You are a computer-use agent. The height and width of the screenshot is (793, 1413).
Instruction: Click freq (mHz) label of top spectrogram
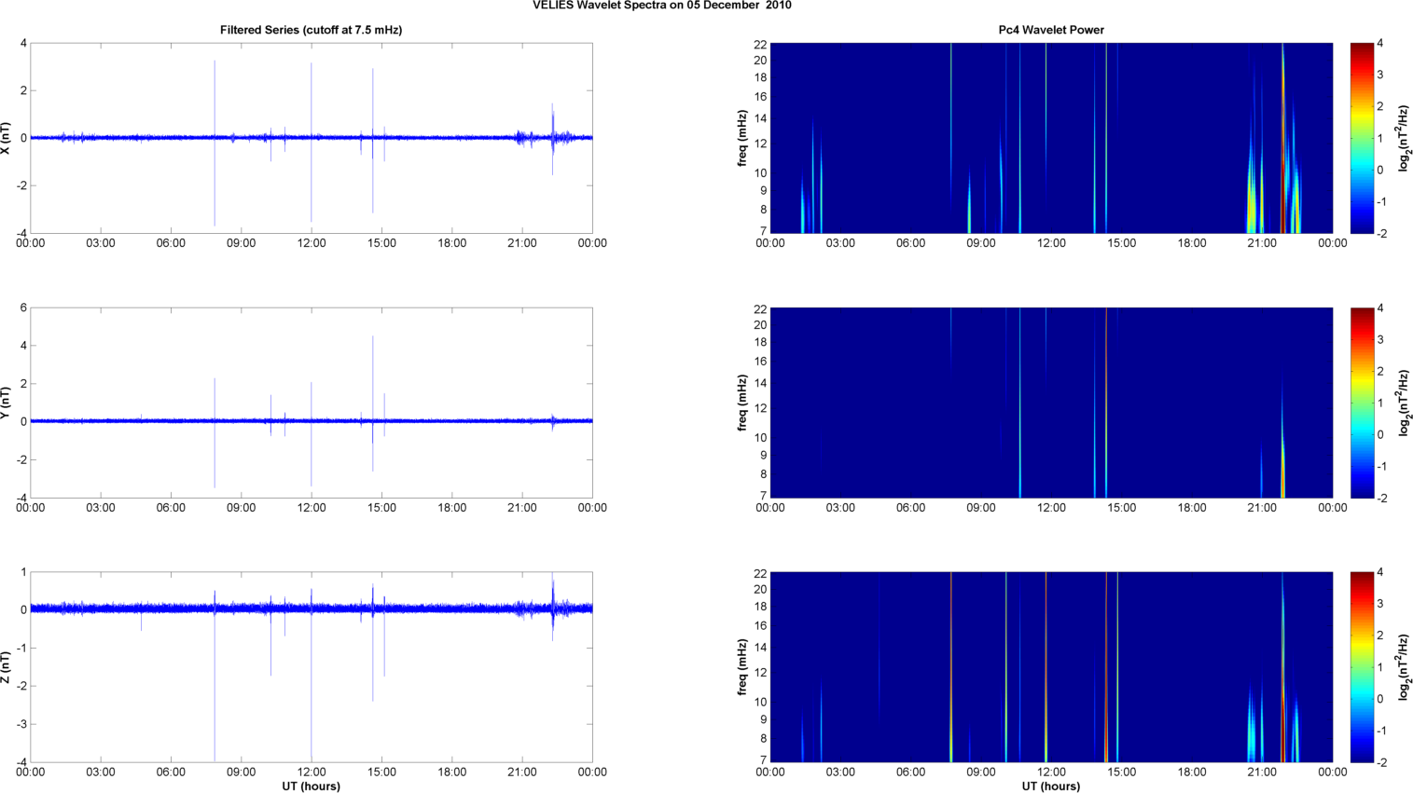point(742,138)
